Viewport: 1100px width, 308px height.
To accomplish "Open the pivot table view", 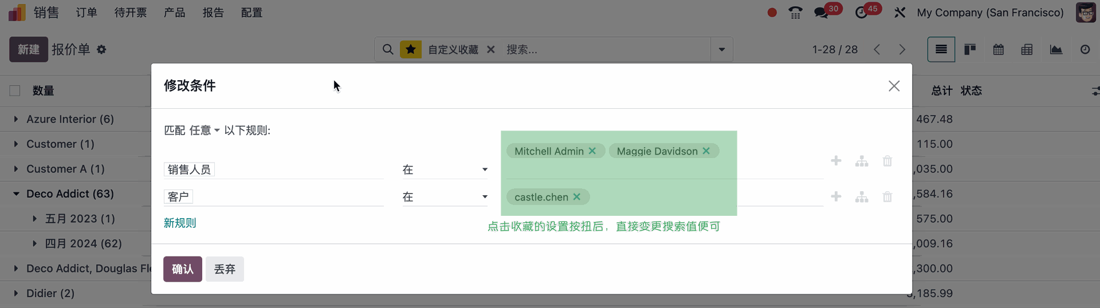I will [x=1027, y=50].
